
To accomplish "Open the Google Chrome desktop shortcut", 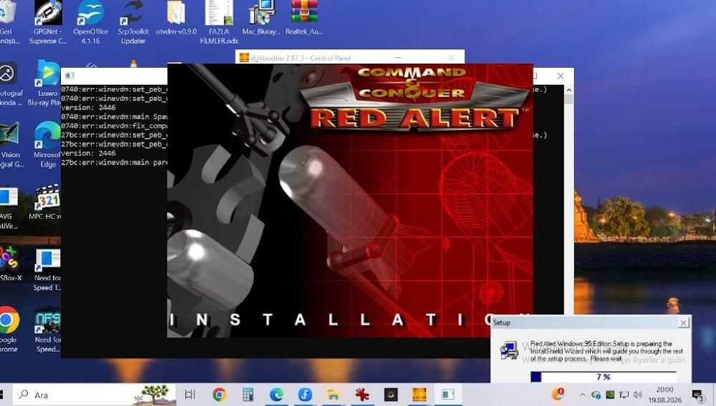I will point(9,330).
